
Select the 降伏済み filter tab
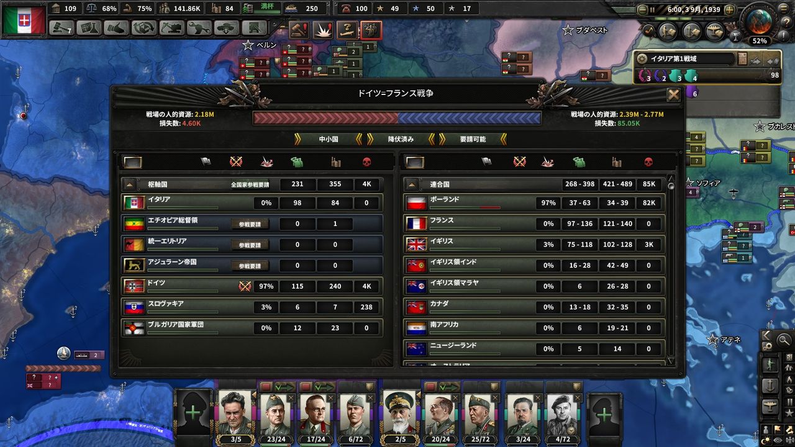click(401, 139)
